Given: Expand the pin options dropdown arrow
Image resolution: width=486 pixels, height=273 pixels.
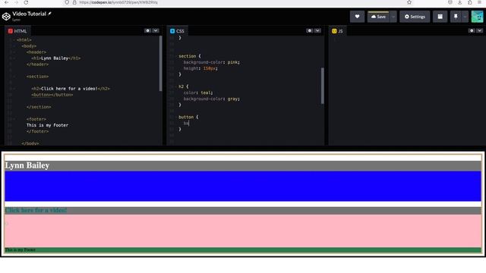Looking at the screenshot, I should [x=465, y=17].
